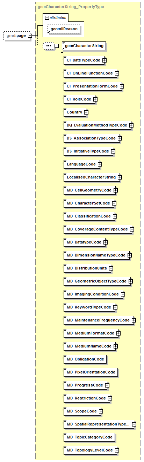This screenshot has height=462, width=144.
Task: Expand LanguageCode plus box
Action: pos(100,164)
